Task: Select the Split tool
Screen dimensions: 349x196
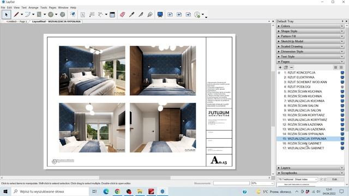Action: point(141,15)
